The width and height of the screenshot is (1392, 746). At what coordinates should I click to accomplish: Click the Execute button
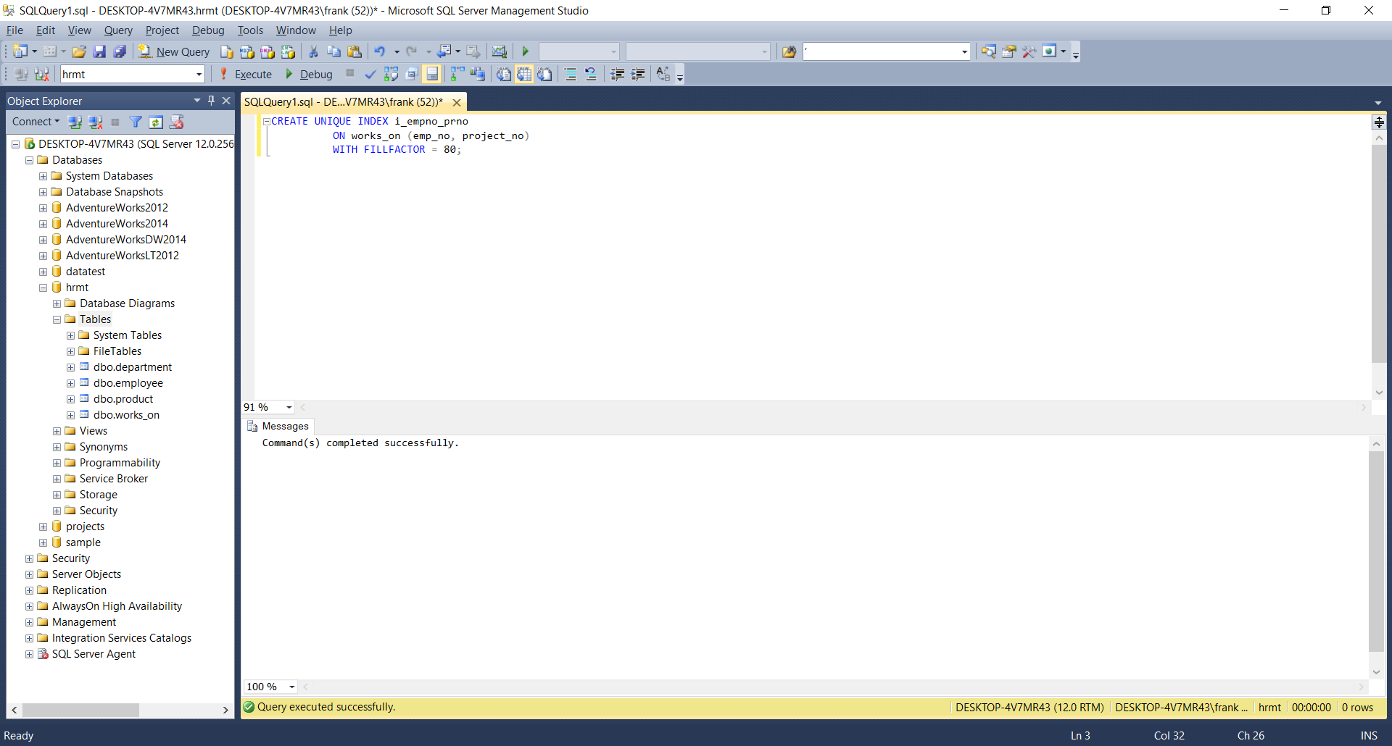[x=246, y=74]
